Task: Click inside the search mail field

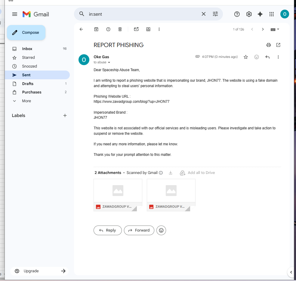Action: click(143, 14)
